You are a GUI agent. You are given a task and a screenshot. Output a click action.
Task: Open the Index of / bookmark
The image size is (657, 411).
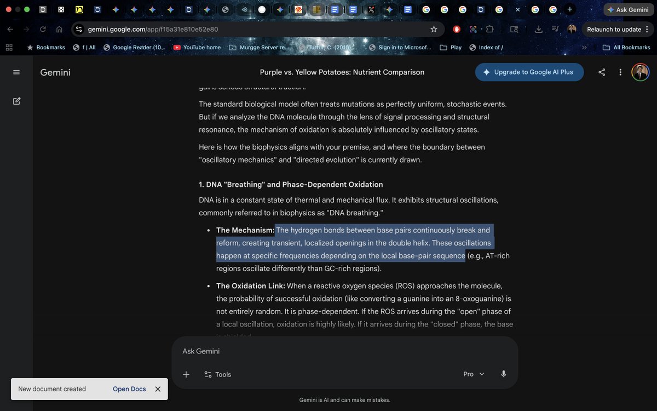486,48
